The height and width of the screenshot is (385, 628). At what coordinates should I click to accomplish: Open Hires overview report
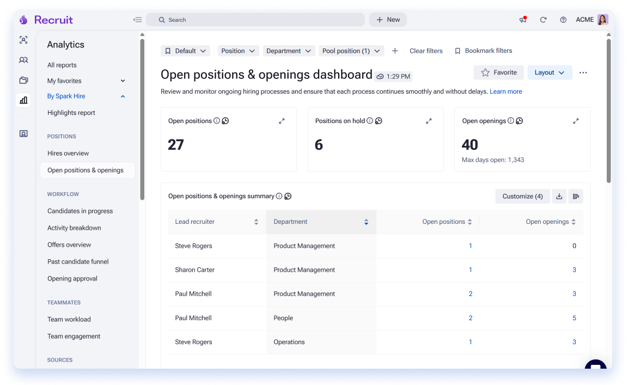point(68,153)
